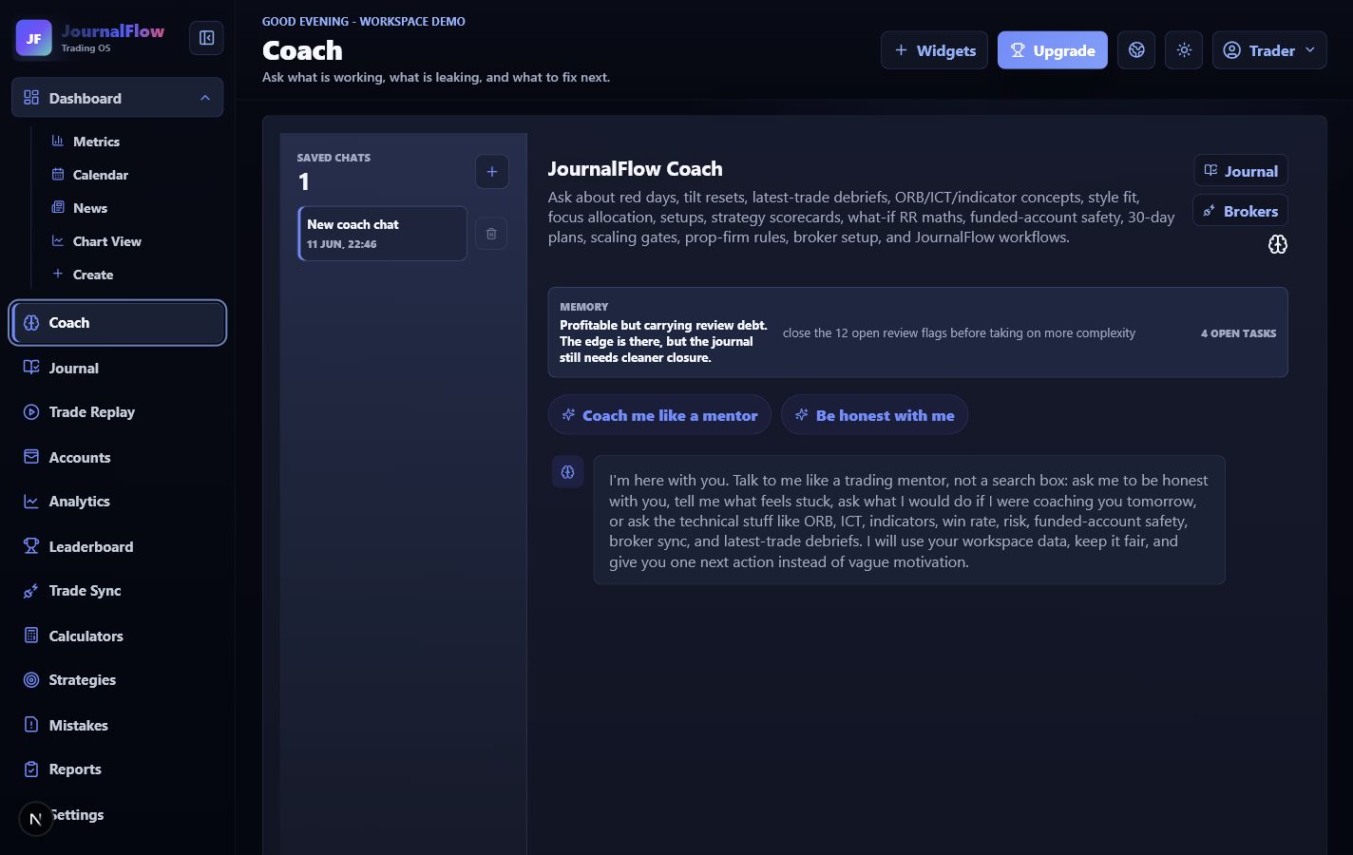Click the News icon in the sidebar
The image size is (1353, 855).
click(x=58, y=207)
